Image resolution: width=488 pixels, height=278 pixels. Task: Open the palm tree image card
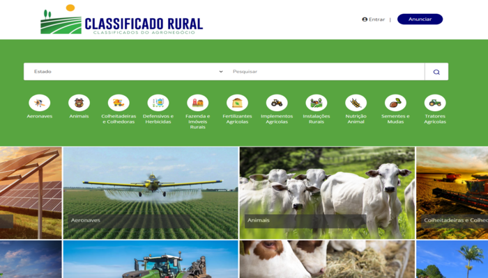(452, 259)
